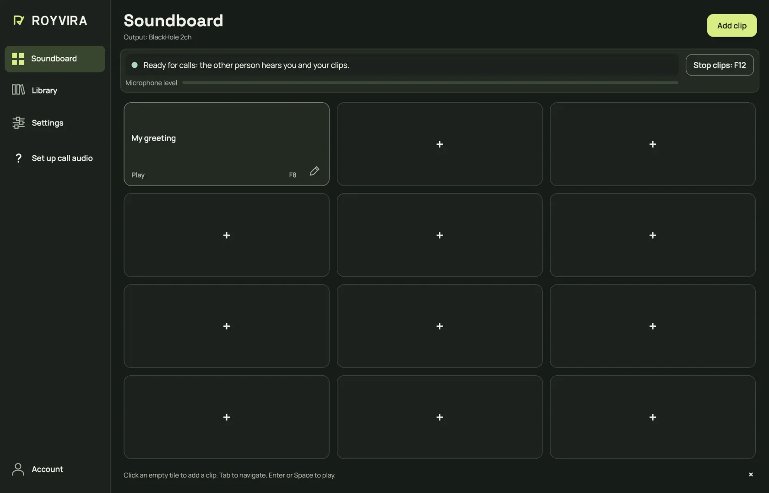Viewport: 769px width, 493px height.
Task: Open Set up call audio guide
Action: (55, 158)
